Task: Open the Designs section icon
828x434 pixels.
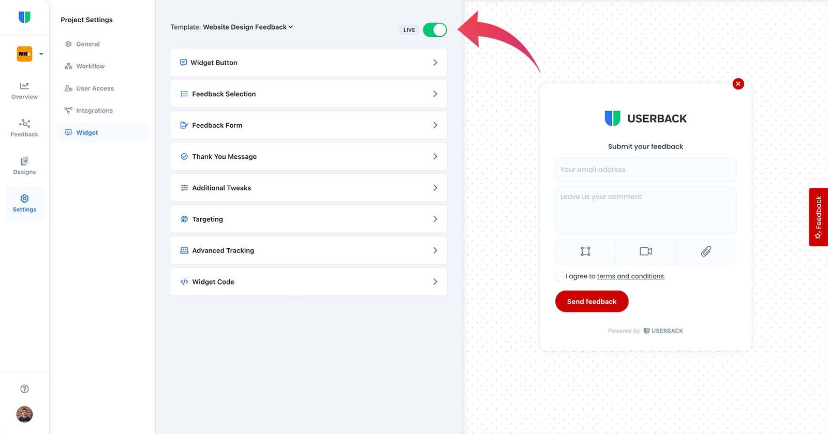Action: click(x=24, y=161)
